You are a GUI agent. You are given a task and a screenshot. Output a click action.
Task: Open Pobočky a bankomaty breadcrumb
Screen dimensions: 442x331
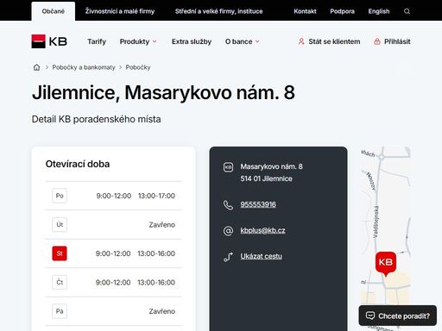[84, 67]
